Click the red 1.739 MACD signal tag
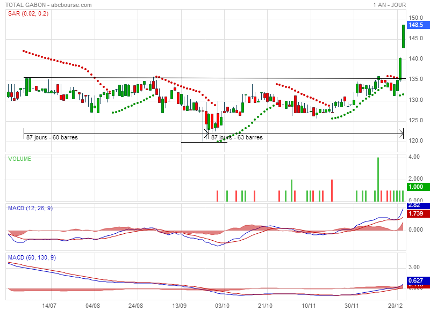Viewport: 430px width, 311px height. coord(418,213)
